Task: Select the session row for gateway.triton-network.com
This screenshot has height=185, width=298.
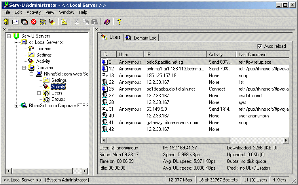Action: coord(172,123)
